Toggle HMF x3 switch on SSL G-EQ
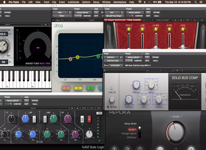206x150 pixels. coord(45,119)
